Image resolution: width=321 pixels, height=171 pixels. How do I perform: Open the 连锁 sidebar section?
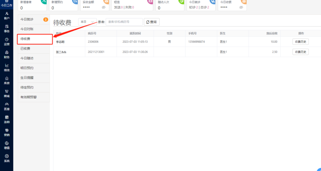[x=7, y=119]
